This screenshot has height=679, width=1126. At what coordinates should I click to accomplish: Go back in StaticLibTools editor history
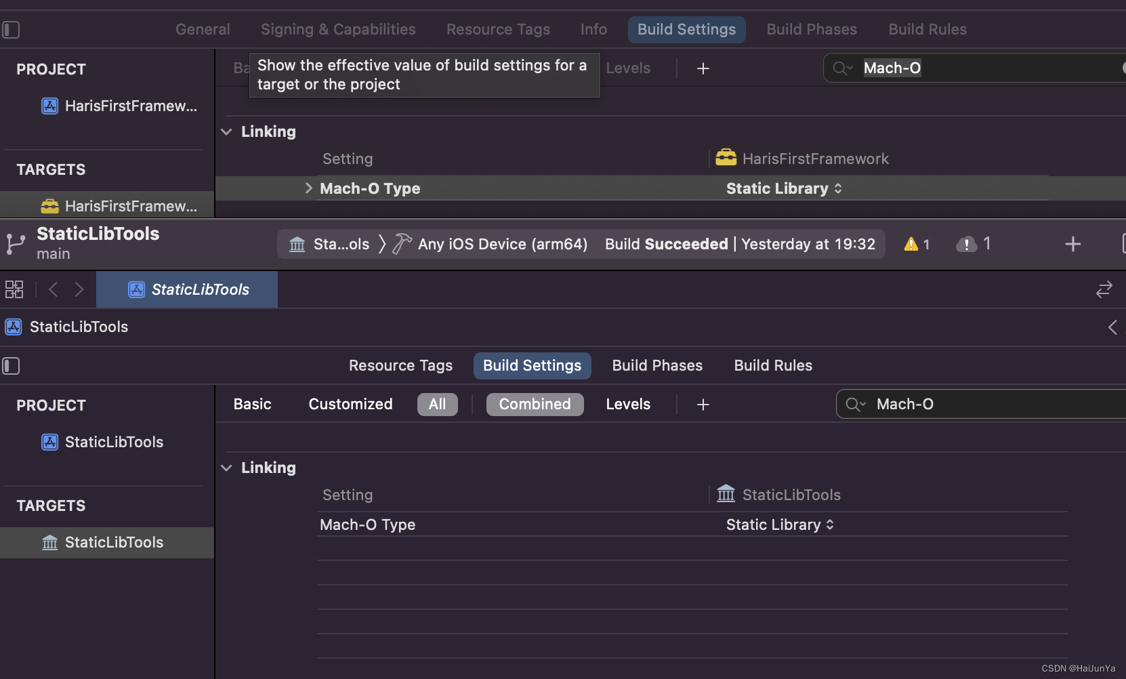click(x=54, y=289)
